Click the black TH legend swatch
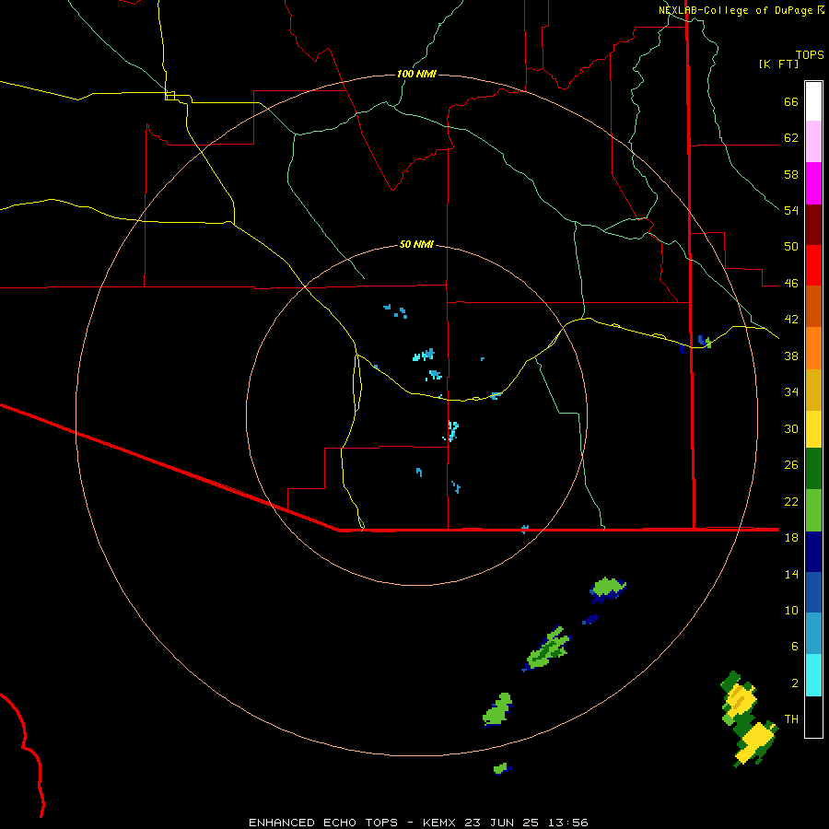 [813, 717]
